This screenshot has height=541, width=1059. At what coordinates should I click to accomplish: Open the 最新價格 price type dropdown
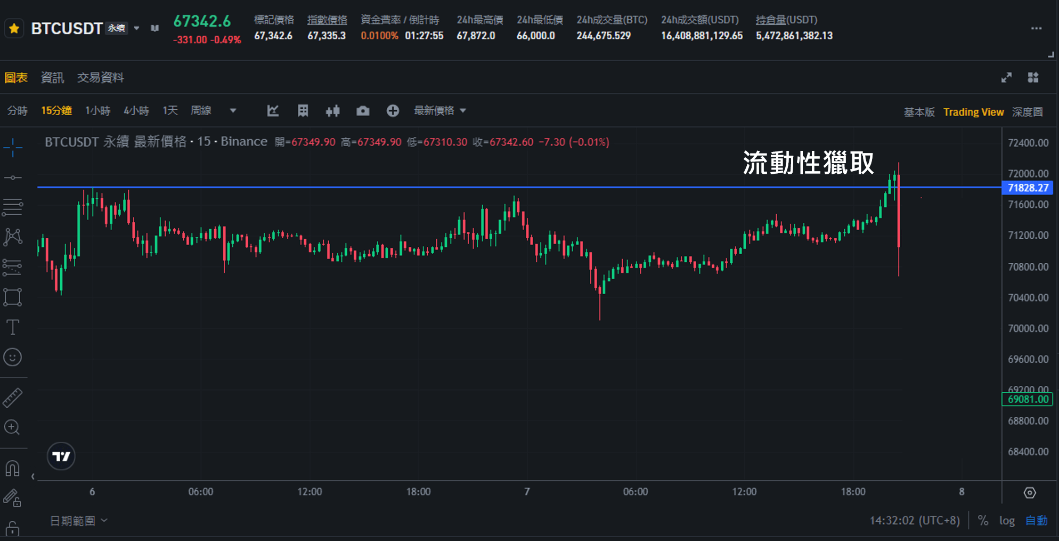[x=439, y=111]
